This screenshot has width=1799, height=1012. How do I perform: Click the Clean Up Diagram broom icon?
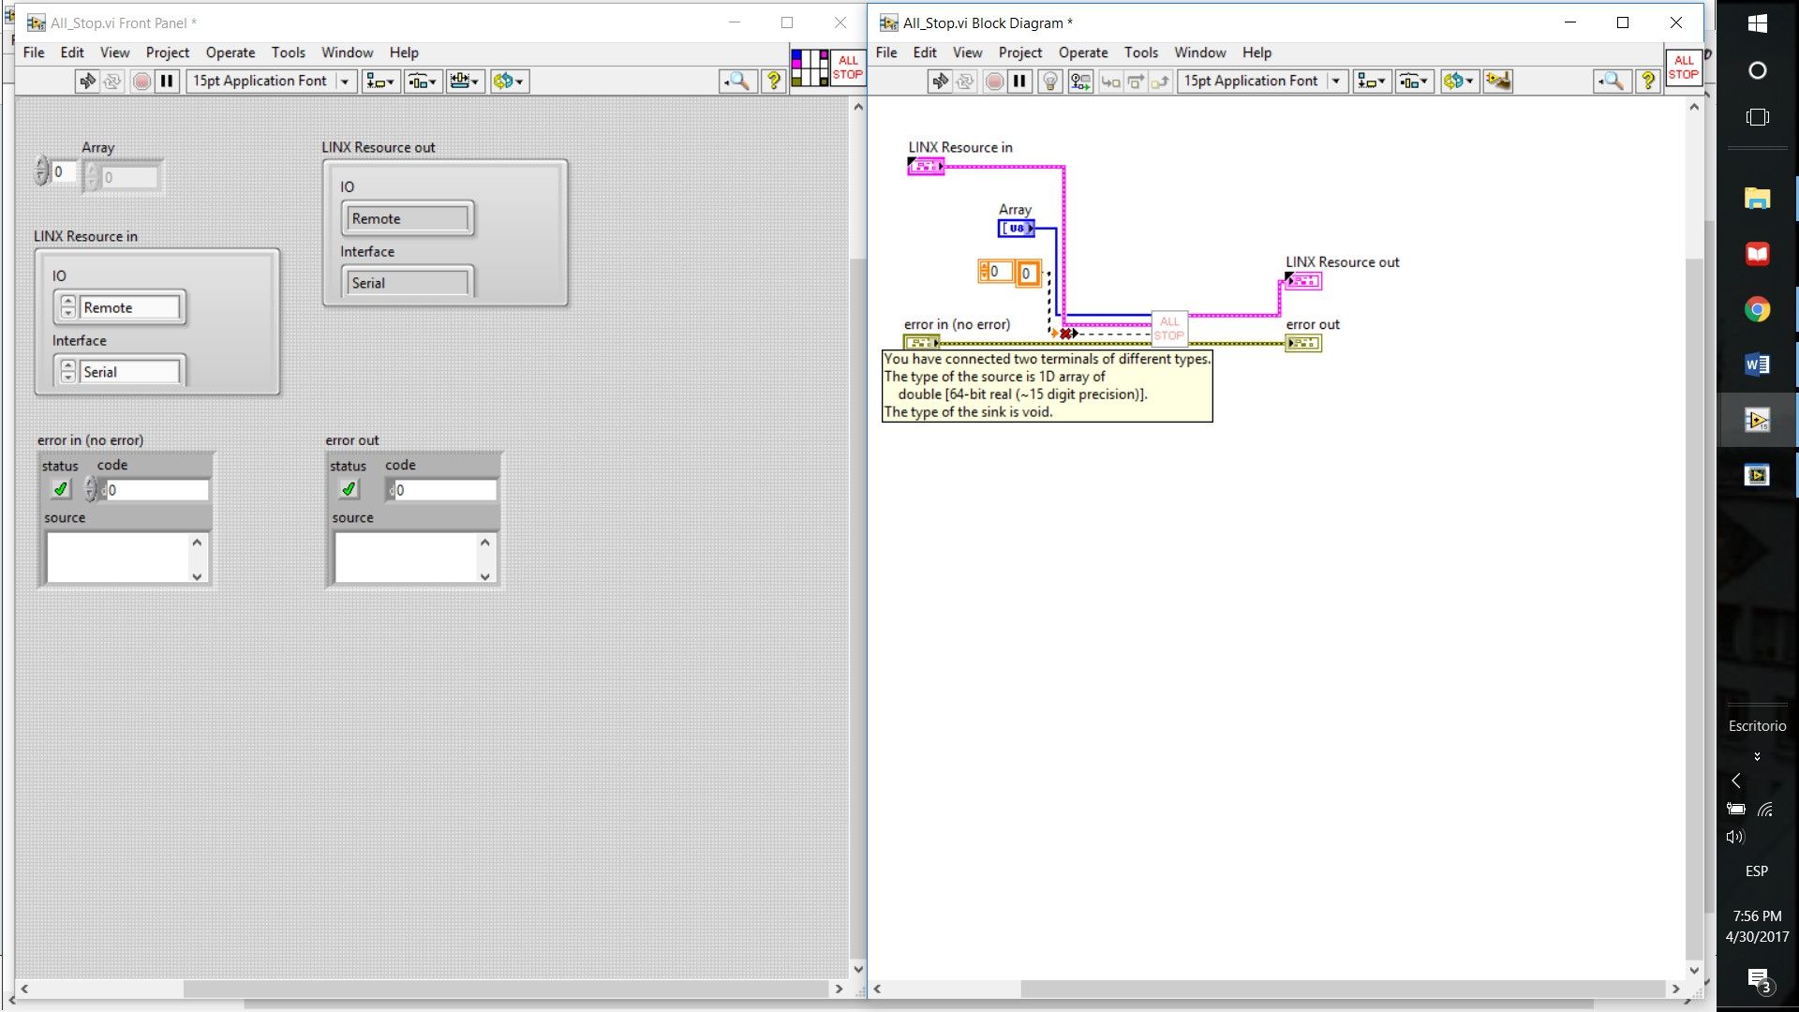pyautogui.click(x=1497, y=82)
